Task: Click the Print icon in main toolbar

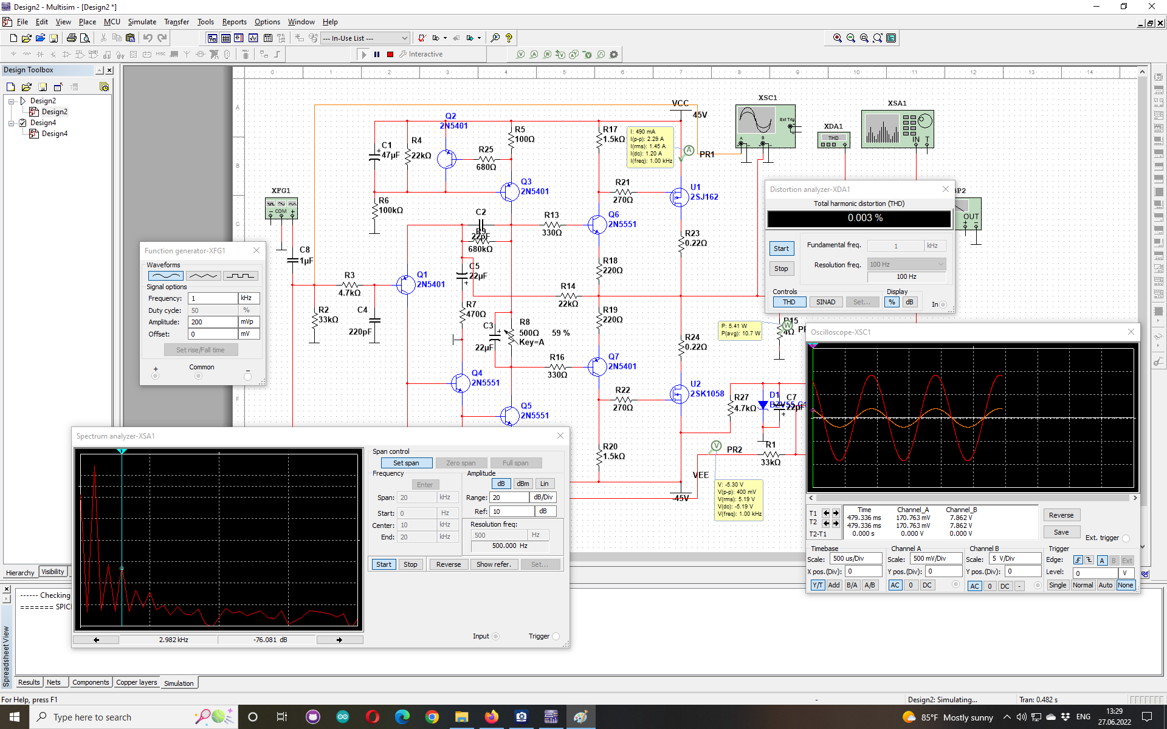Action: click(71, 38)
